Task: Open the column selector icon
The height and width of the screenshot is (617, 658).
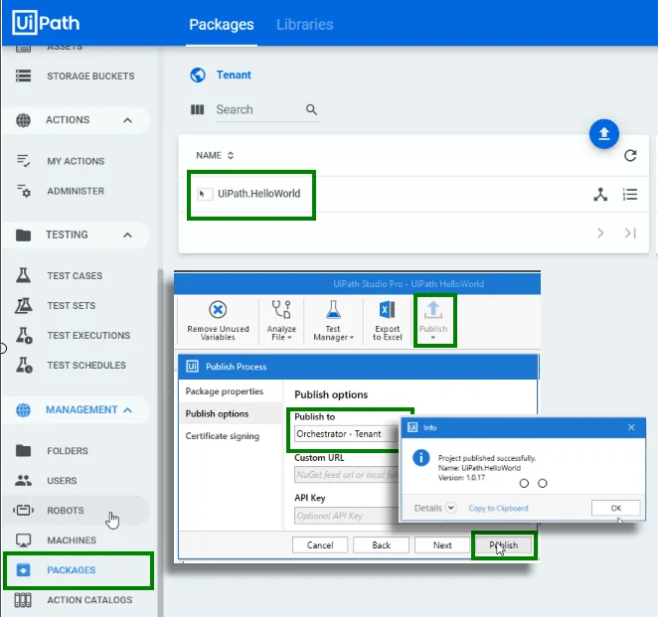Action: coord(197,110)
